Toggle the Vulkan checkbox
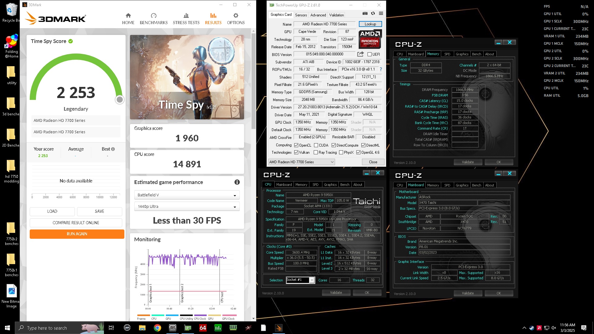The width and height of the screenshot is (594, 334). (296, 152)
